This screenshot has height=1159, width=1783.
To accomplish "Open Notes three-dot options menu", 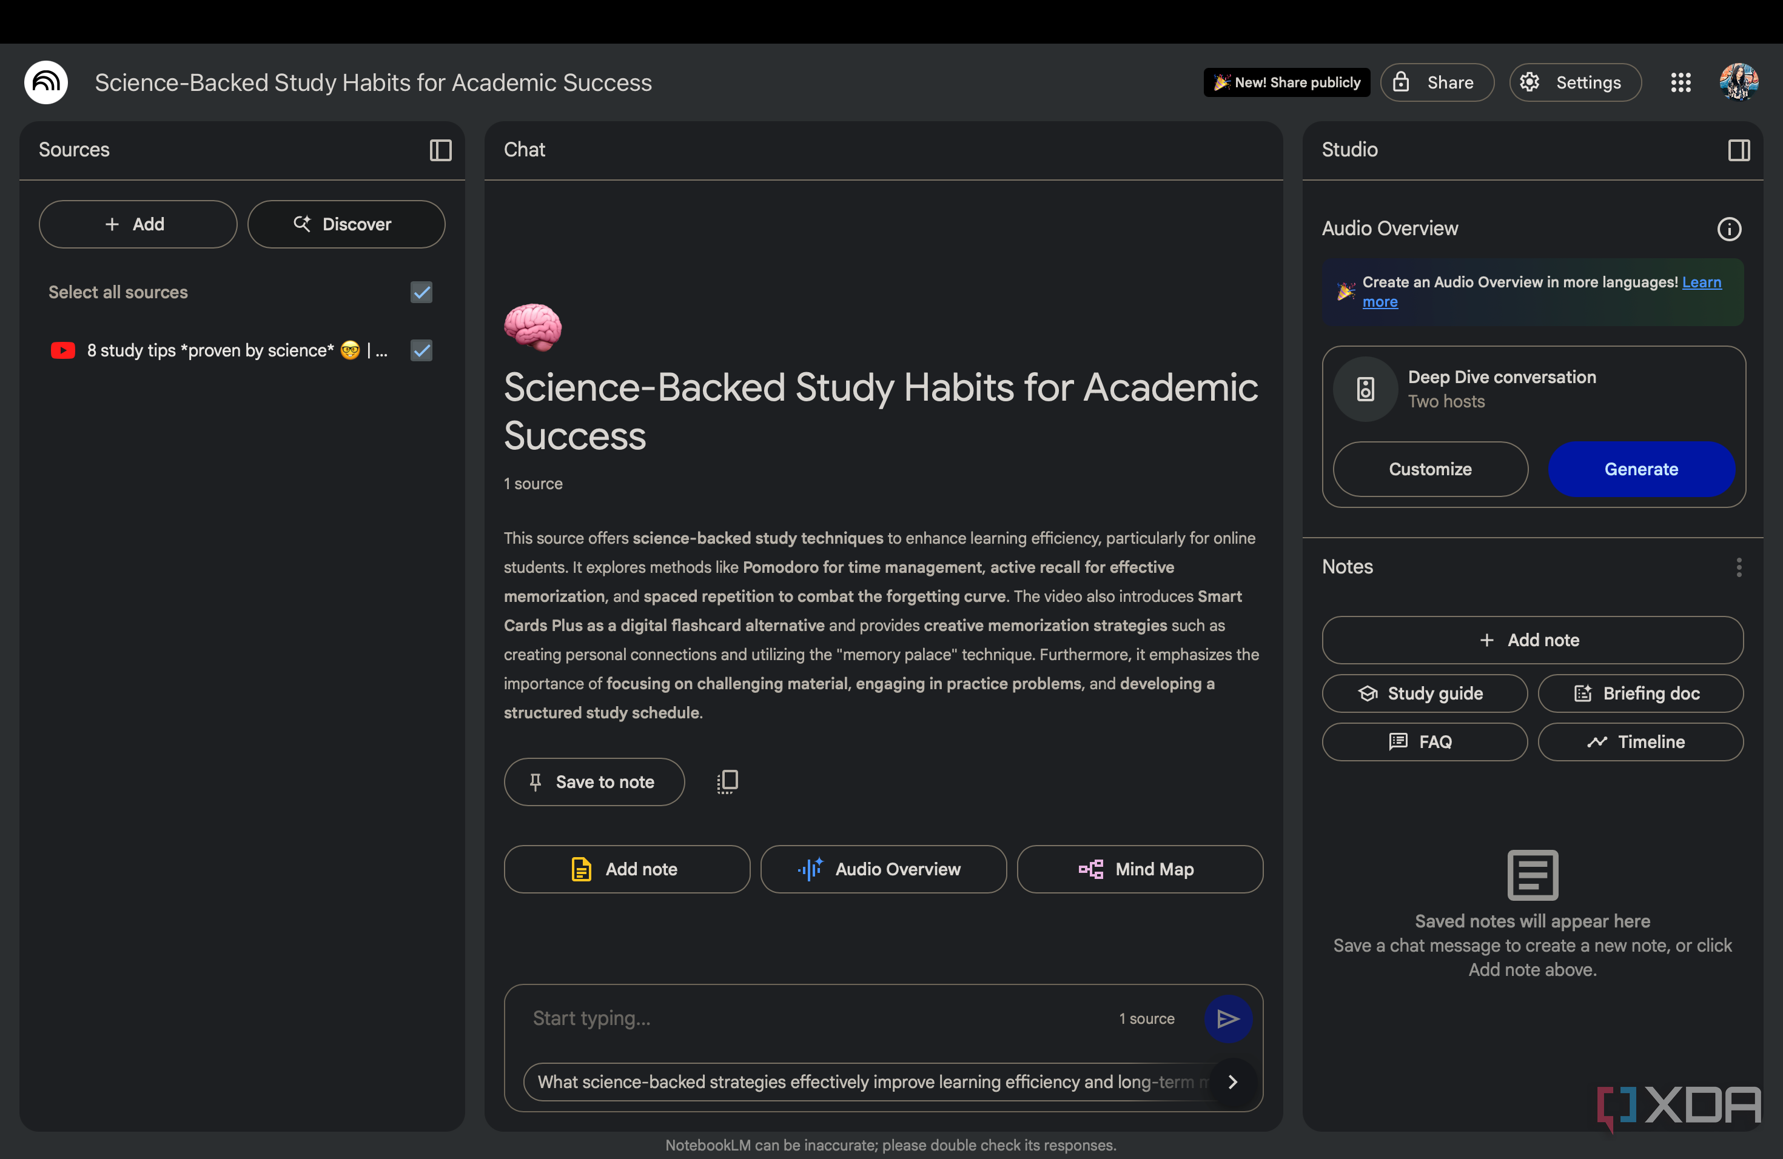I will 1739,567.
